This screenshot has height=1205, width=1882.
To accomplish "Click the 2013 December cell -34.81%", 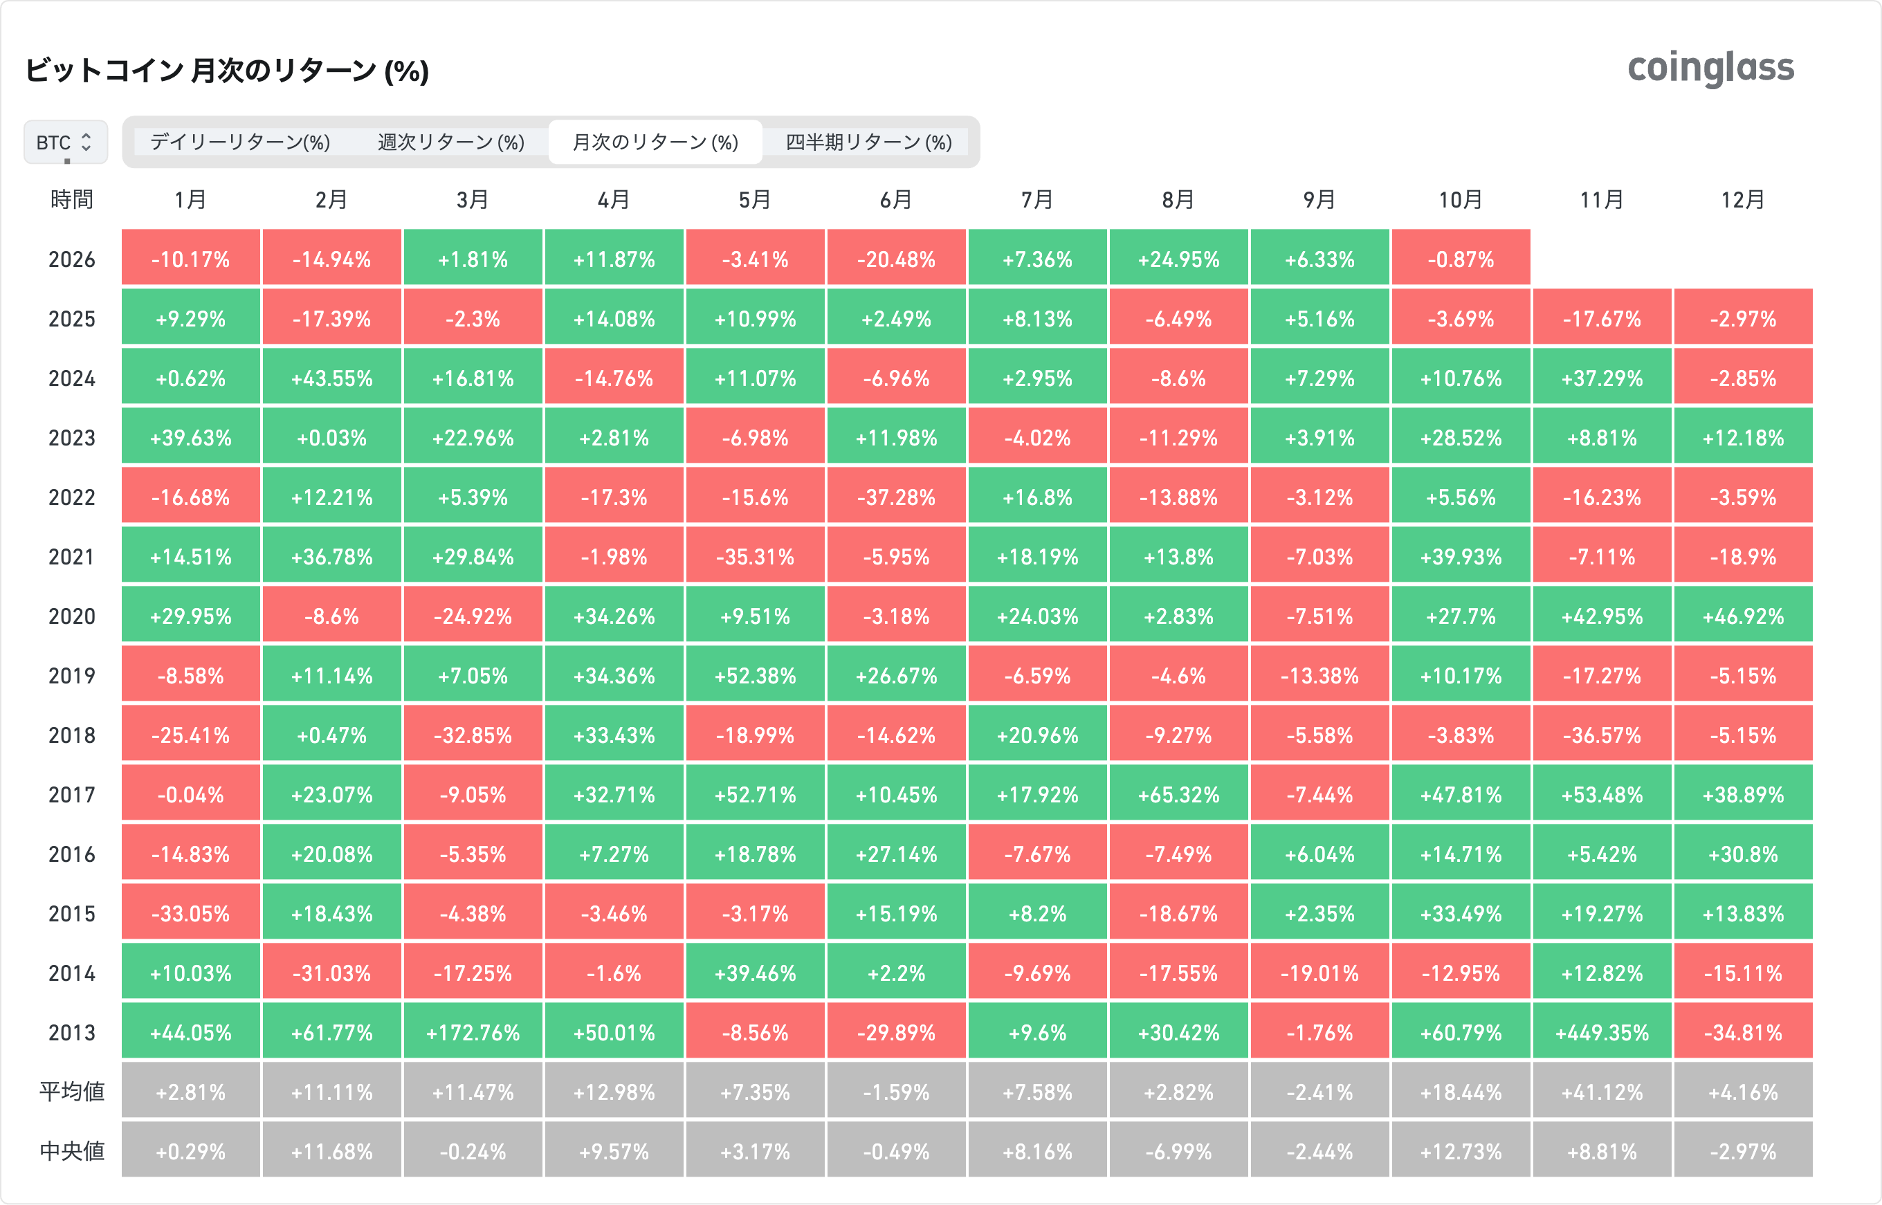I will coord(1744,1031).
